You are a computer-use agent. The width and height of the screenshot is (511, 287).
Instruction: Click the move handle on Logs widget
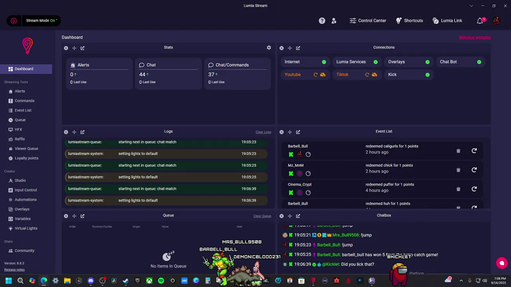pyautogui.click(x=74, y=132)
